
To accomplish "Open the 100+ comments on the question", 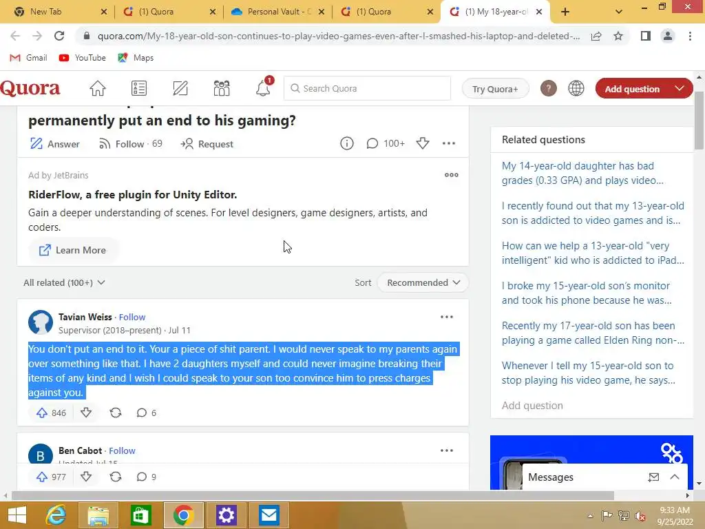I will click(x=386, y=143).
